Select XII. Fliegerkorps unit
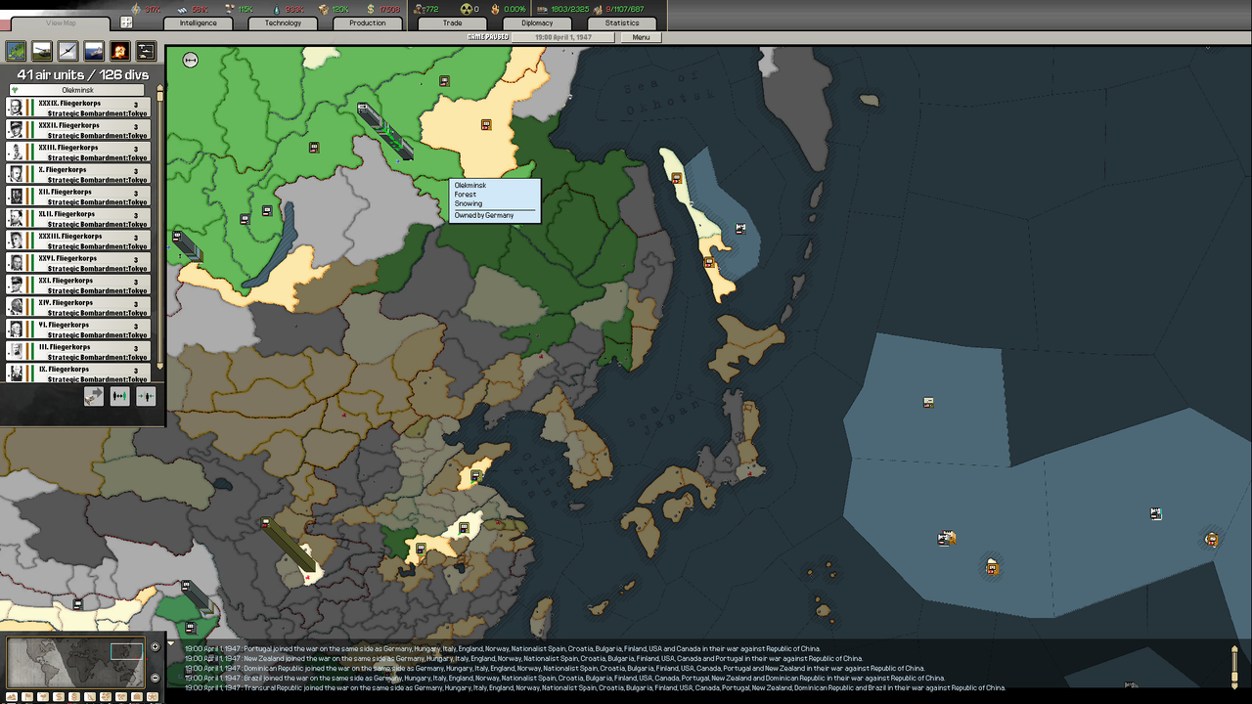This screenshot has width=1252, height=704. [78, 196]
